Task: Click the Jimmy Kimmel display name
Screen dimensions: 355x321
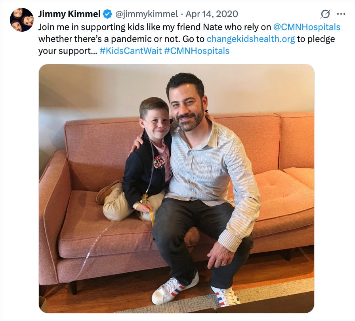Action: tap(69, 14)
